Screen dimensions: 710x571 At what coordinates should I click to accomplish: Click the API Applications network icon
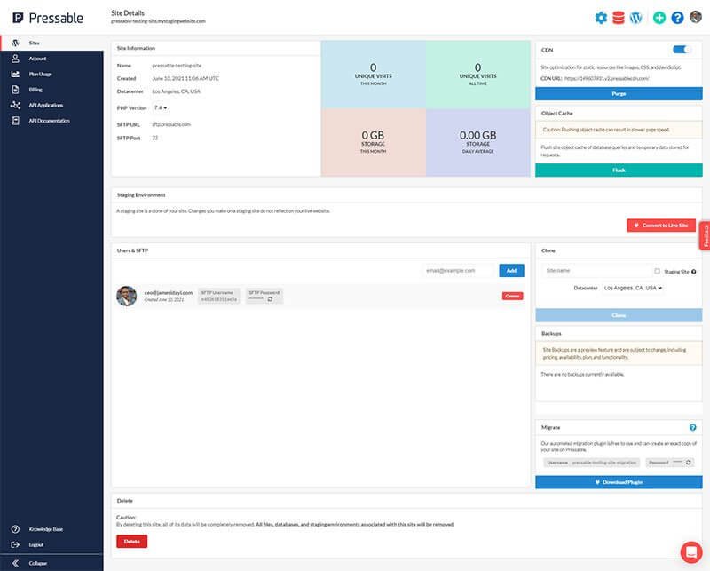coord(15,105)
